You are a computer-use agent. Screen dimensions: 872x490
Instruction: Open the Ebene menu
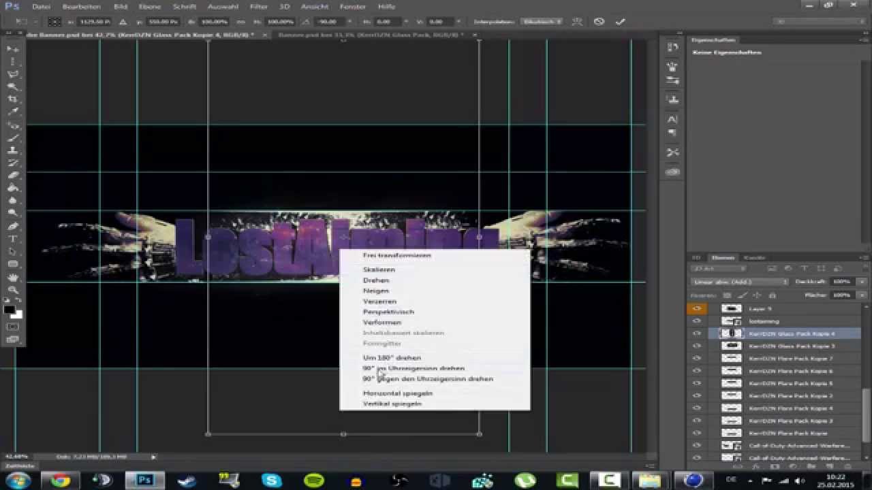(150, 6)
